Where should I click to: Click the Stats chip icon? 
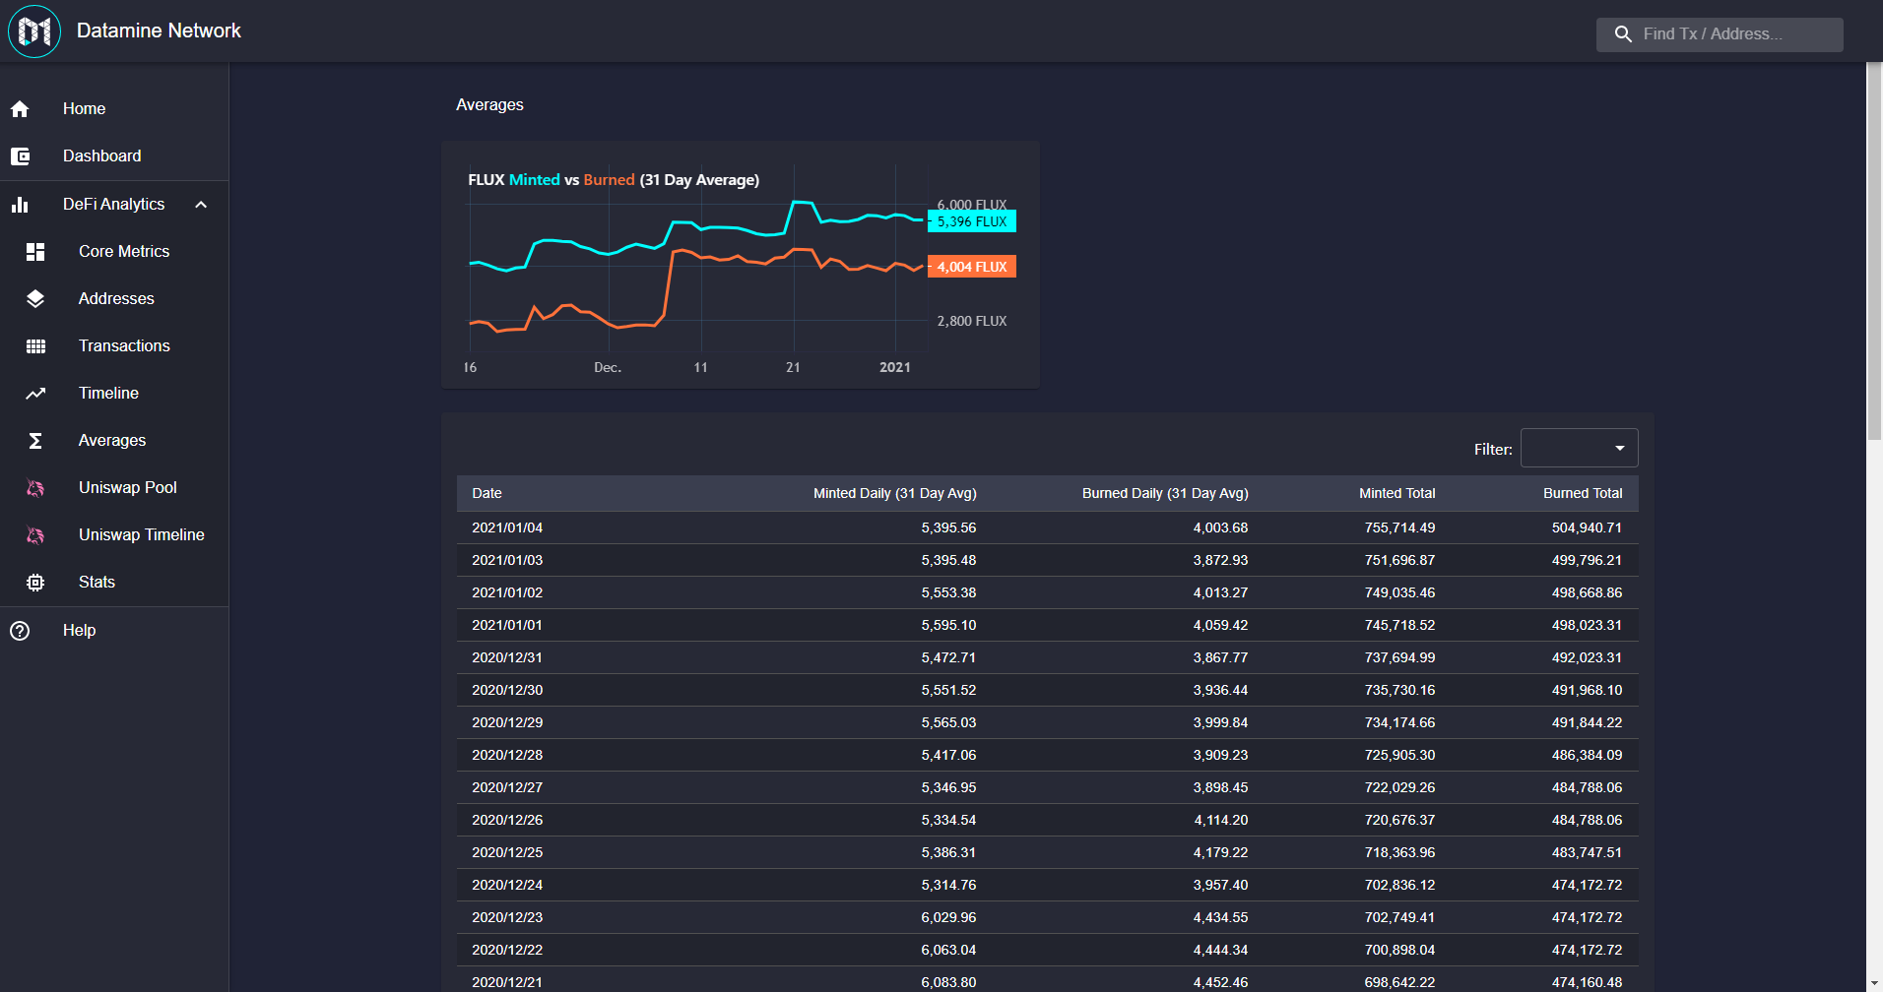point(35,583)
